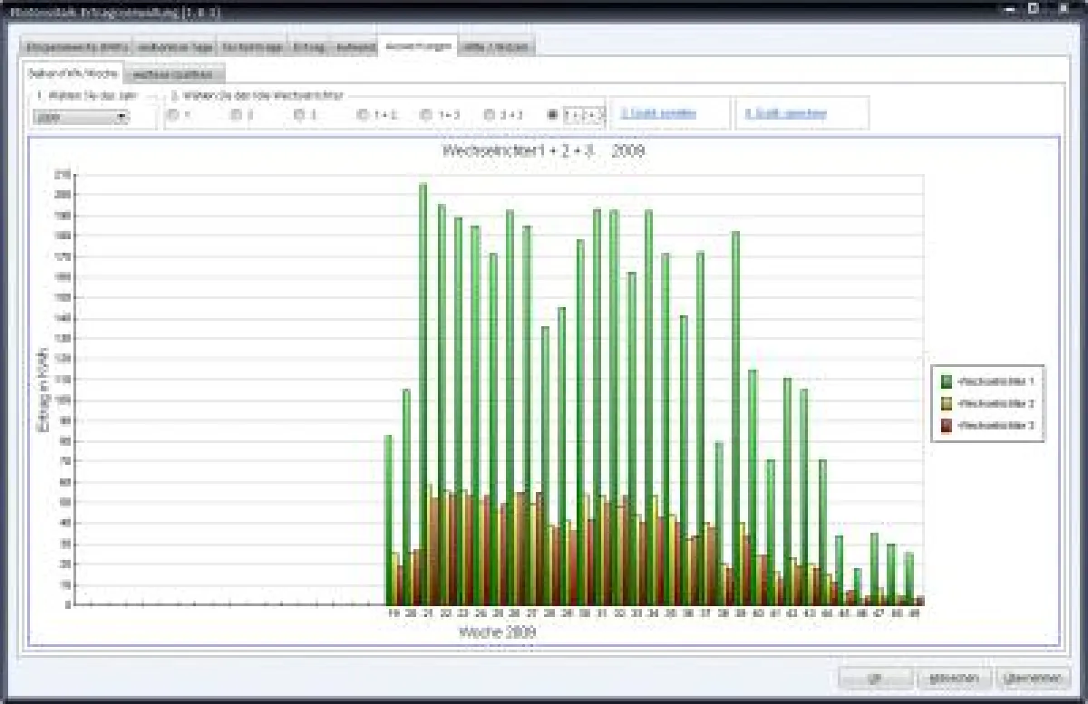Click the yellow Wechselrichter 2 legend swatch
The image size is (1088, 704).
[x=947, y=403]
